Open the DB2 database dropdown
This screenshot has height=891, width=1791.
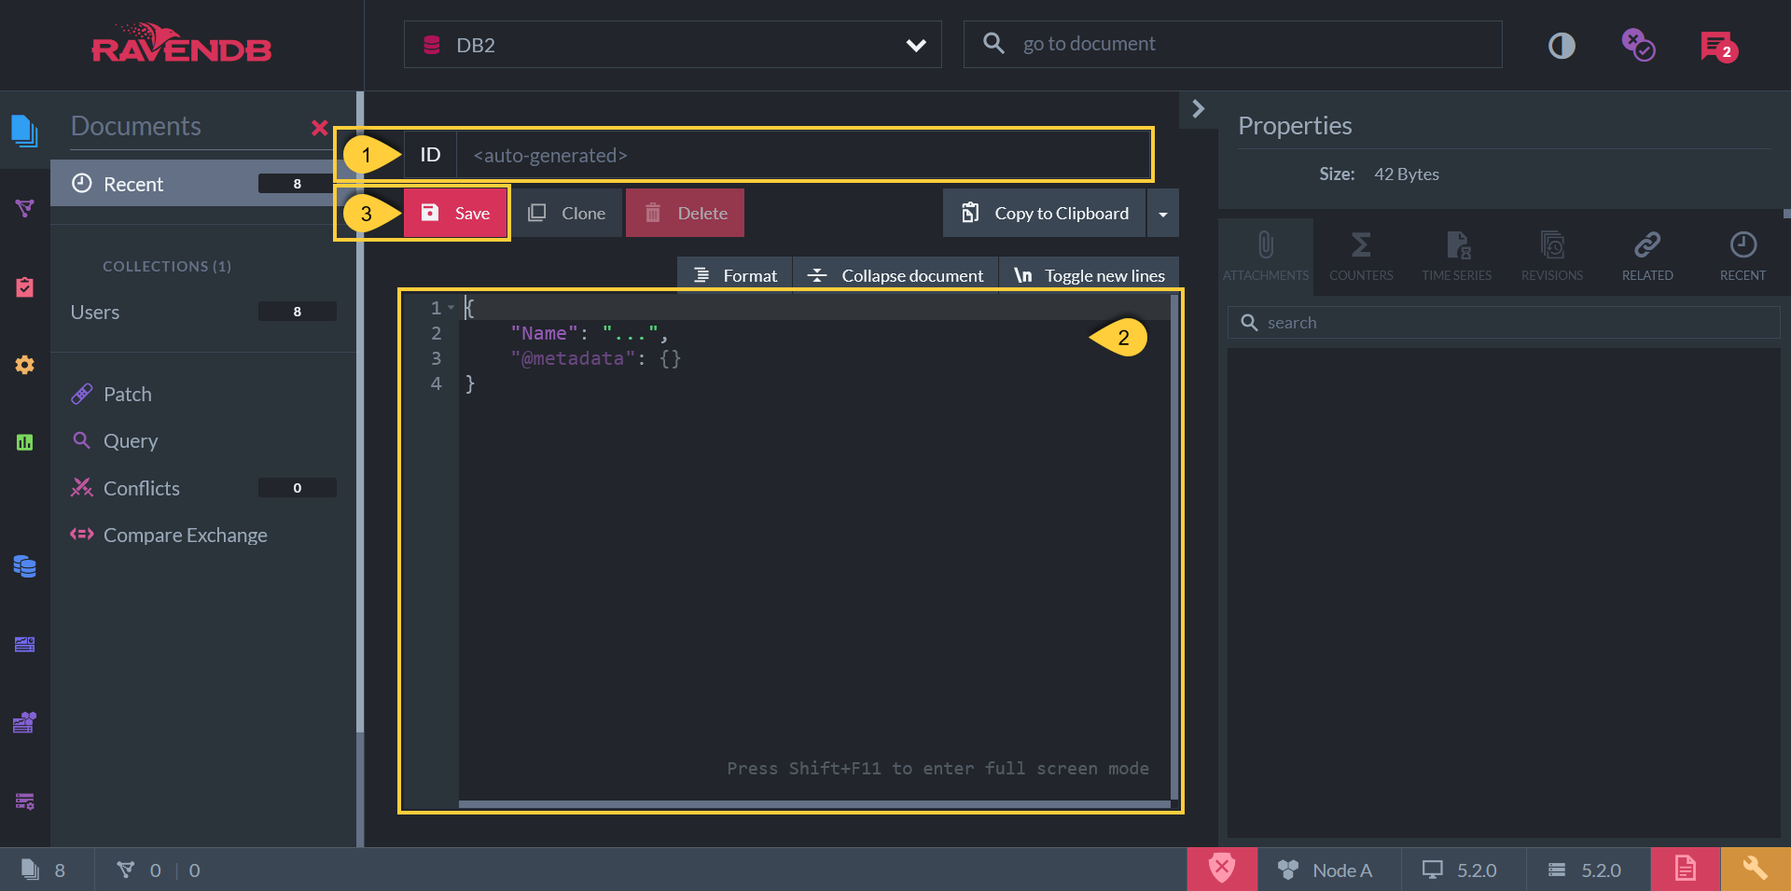[x=673, y=45]
